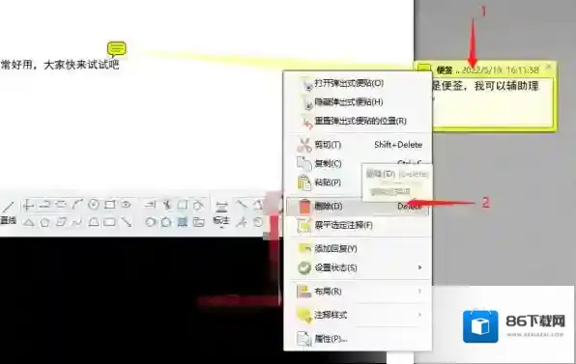Select the pentagon shape tool
Image resolution: width=576 pixels, height=364 pixels.
click(44, 222)
